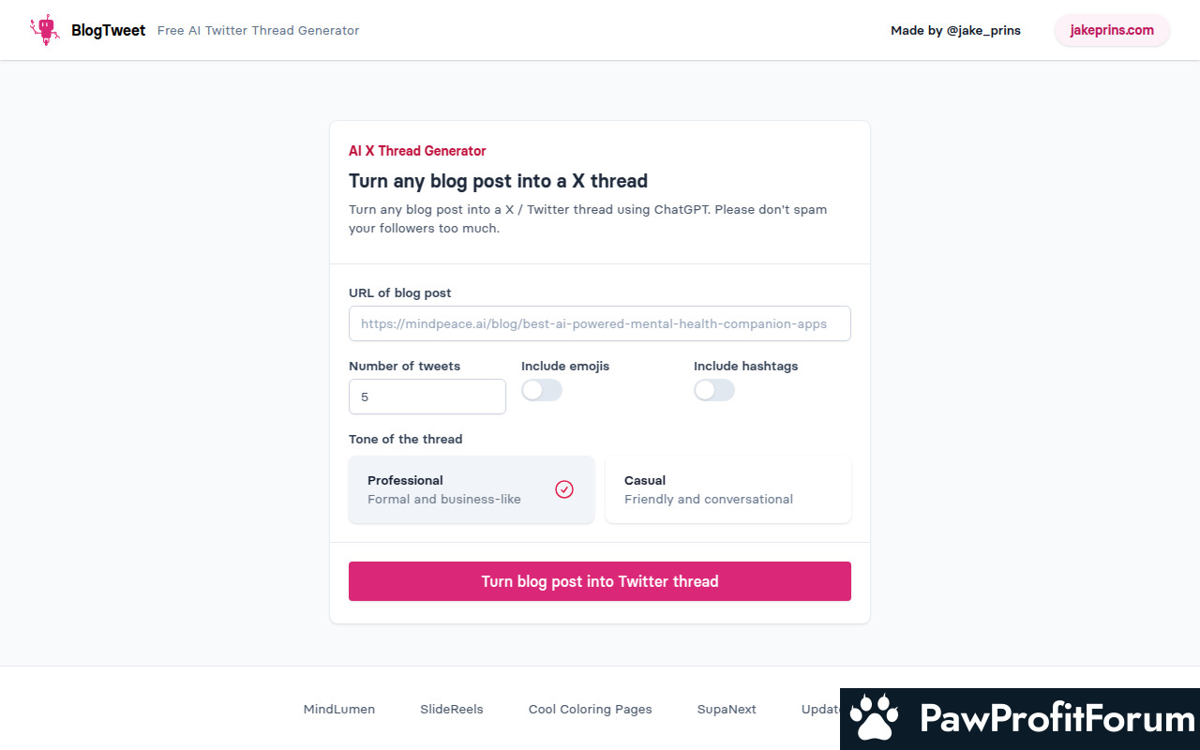The width and height of the screenshot is (1200, 750).
Task: Click the BlogTweet robot logo icon
Action: 44,30
